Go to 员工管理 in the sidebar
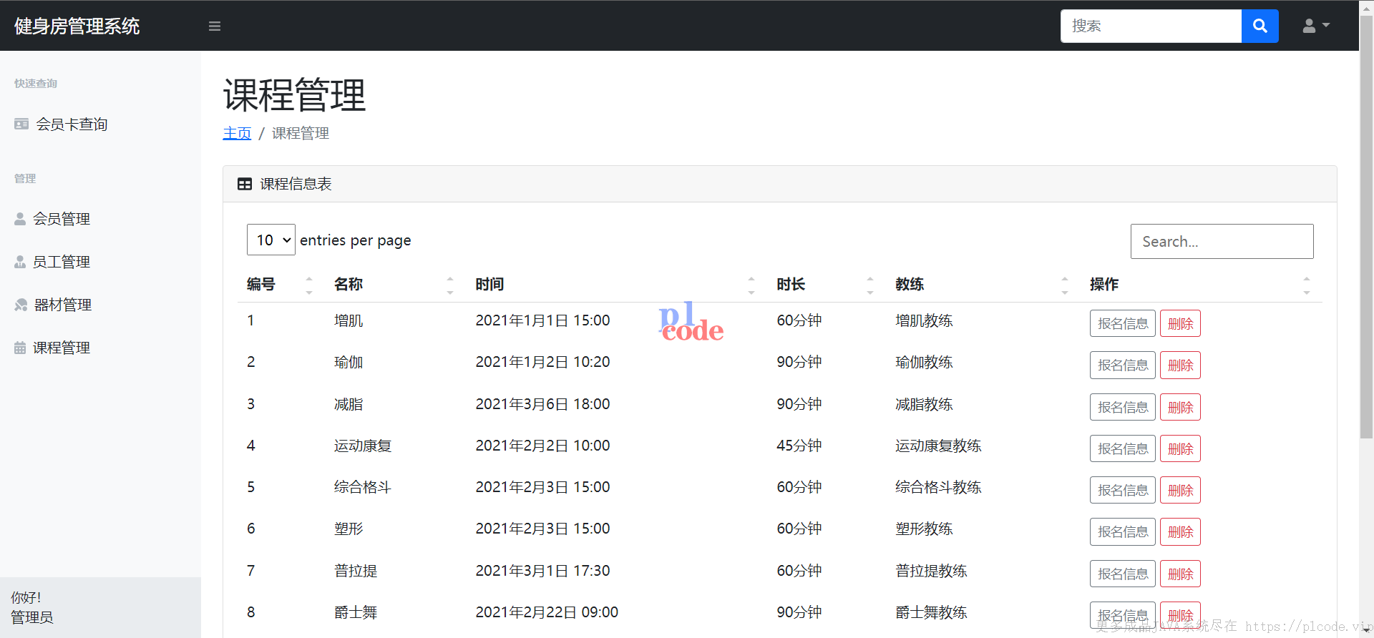The width and height of the screenshot is (1374, 638). point(62,262)
